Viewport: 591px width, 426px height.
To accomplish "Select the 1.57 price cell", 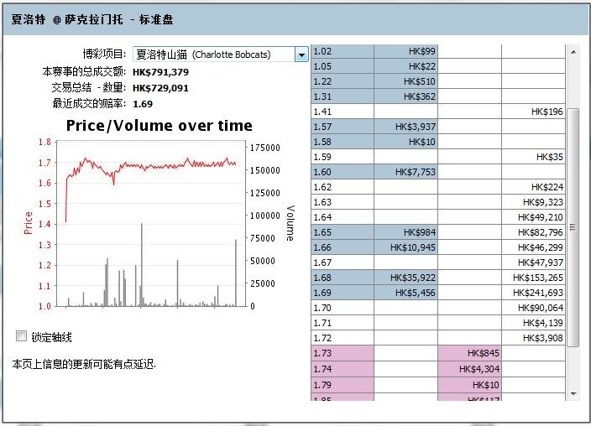I will (x=343, y=127).
